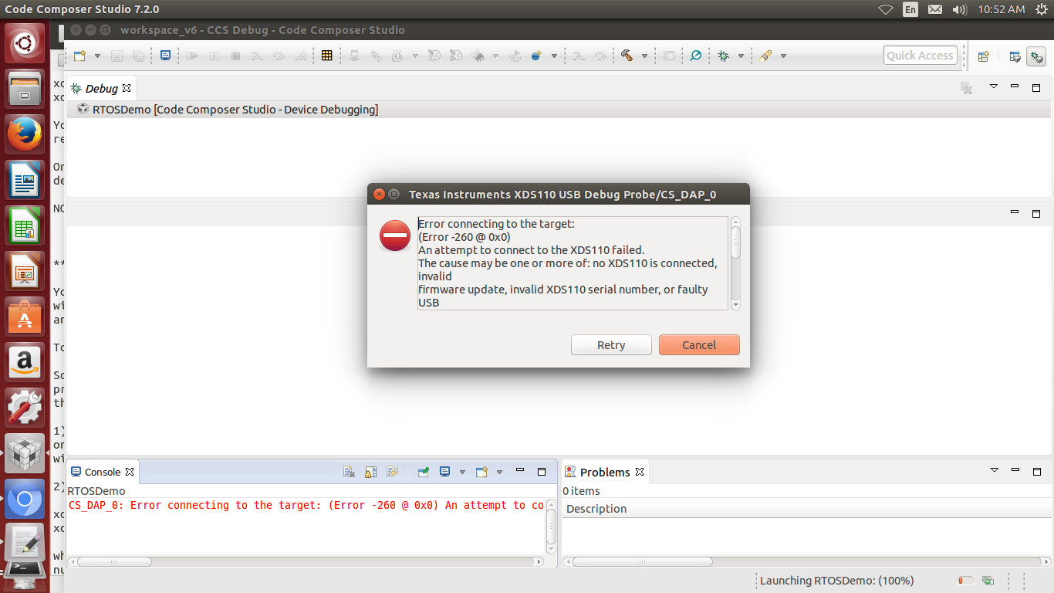Click the Resume toolbar icon
The image size is (1054, 593).
tap(193, 56)
